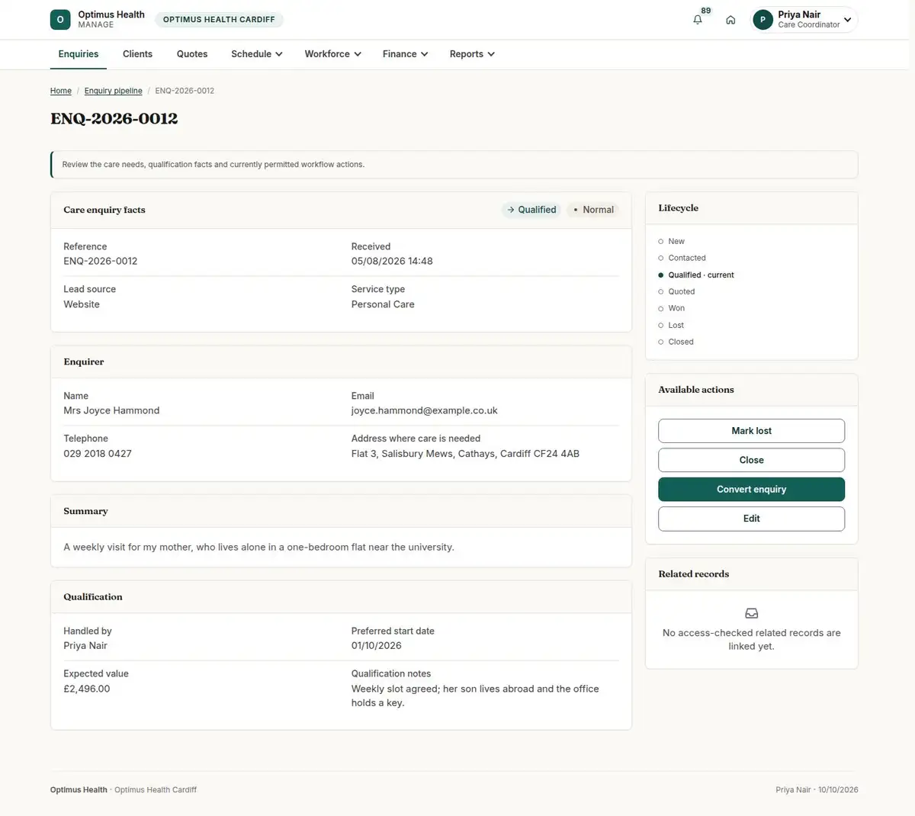
Task: Click the expected value £2,496.00
Action: [x=87, y=689]
